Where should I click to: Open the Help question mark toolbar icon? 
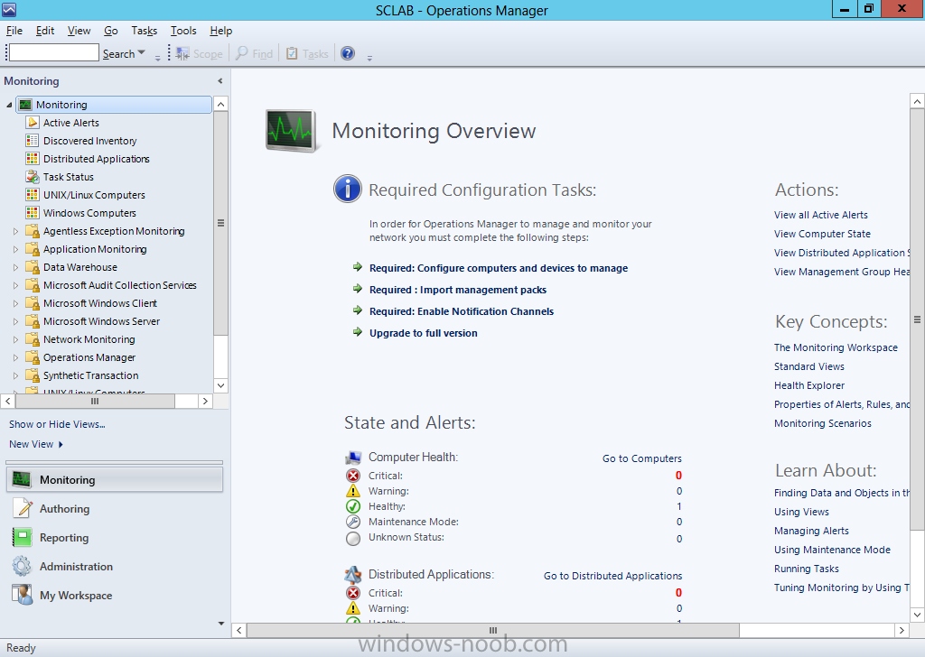[x=348, y=53]
